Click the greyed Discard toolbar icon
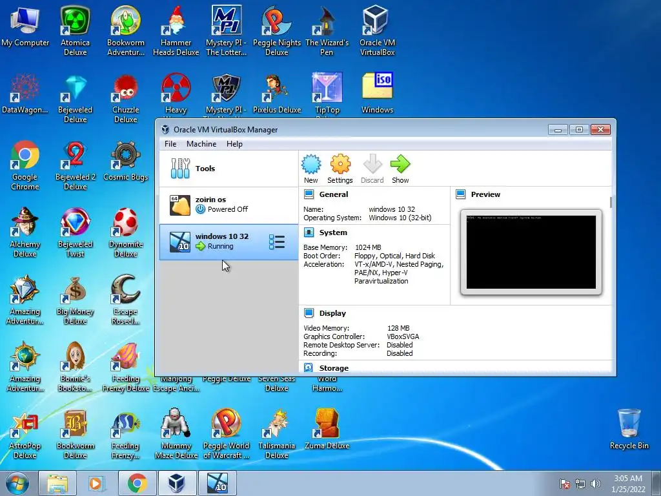Viewport: 661px width, 496px height. 372,169
